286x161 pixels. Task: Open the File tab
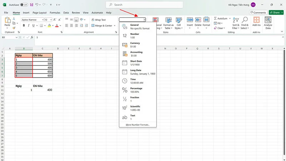(6, 13)
